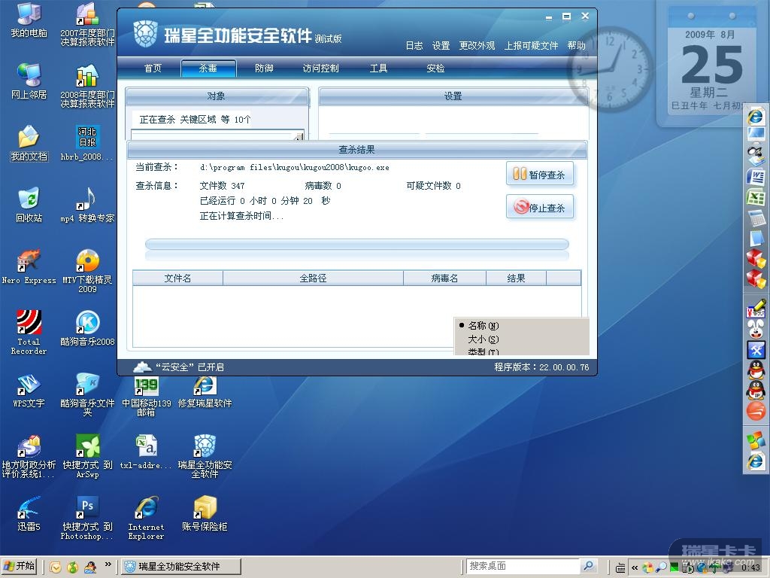770x578 pixels.
Task: Launch 迅雷5 from the desktop
Action: pyautogui.click(x=29, y=514)
